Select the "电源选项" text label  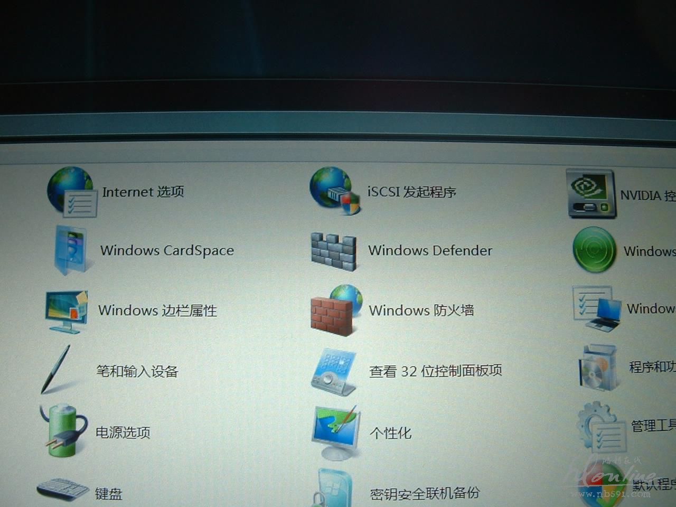click(123, 433)
